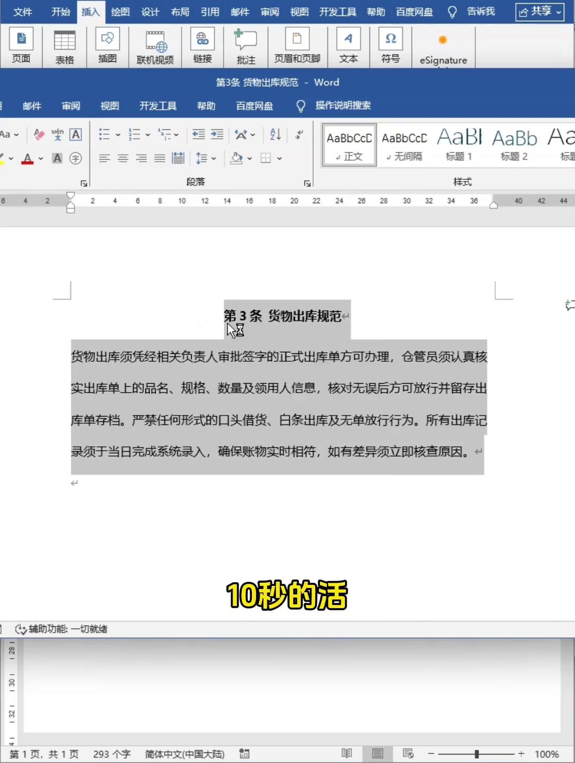Screen dimensions: 575x763
Task: Click 告诉我 tell me search
Action: 481,12
